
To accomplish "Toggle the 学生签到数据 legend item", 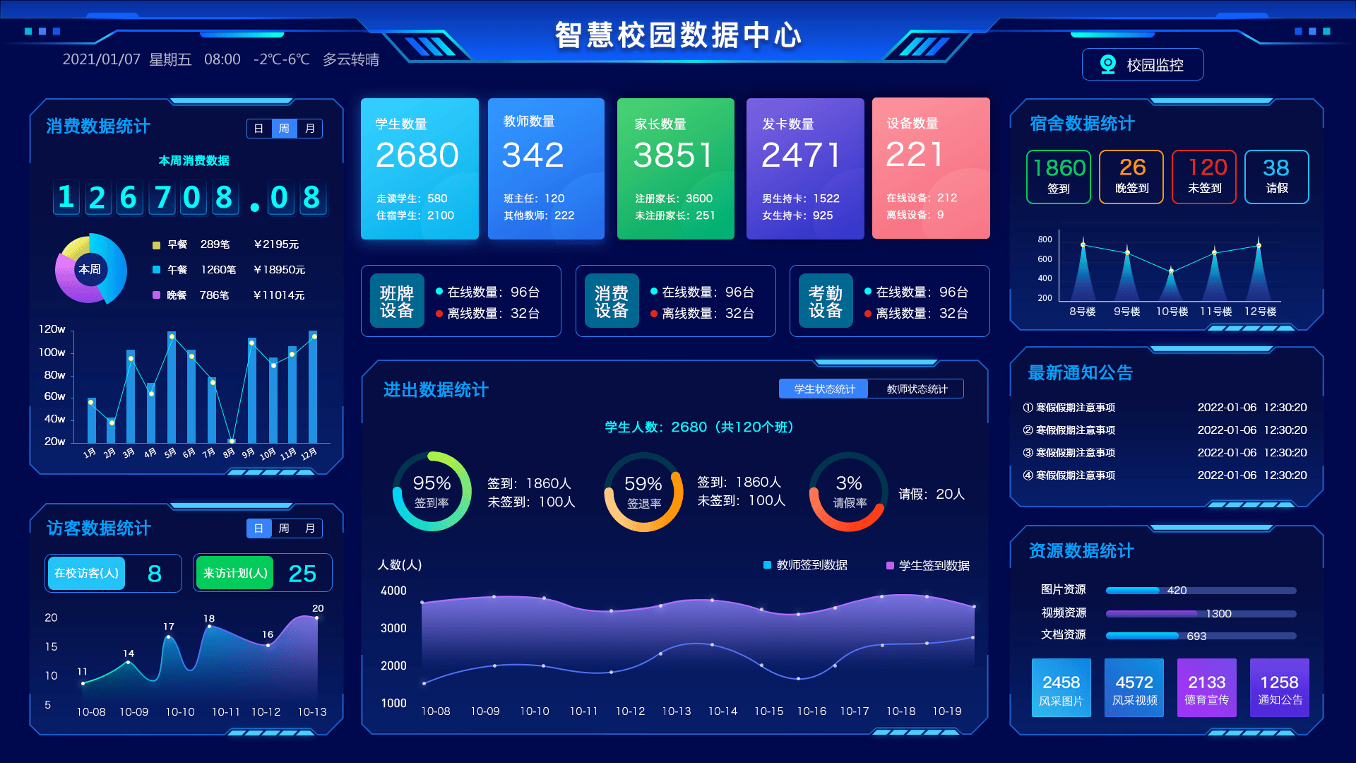I will [x=928, y=566].
